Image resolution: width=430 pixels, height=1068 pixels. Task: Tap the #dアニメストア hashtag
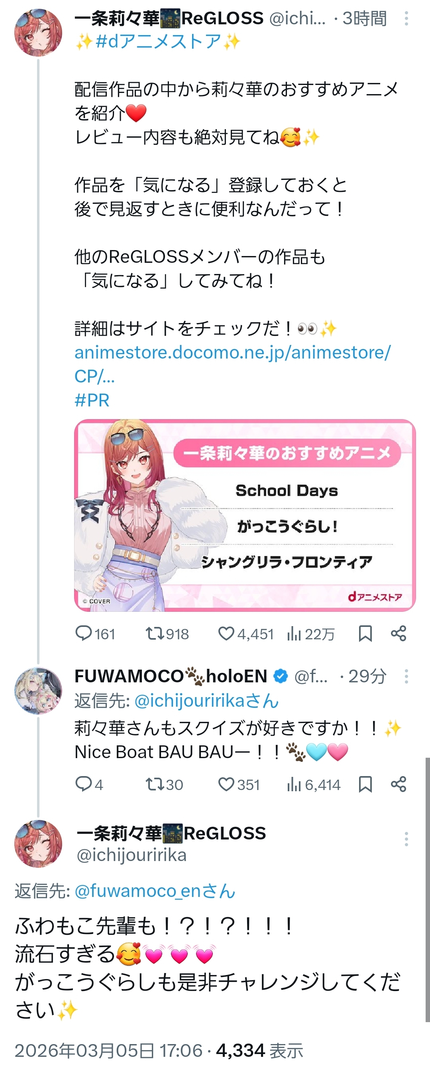158,41
